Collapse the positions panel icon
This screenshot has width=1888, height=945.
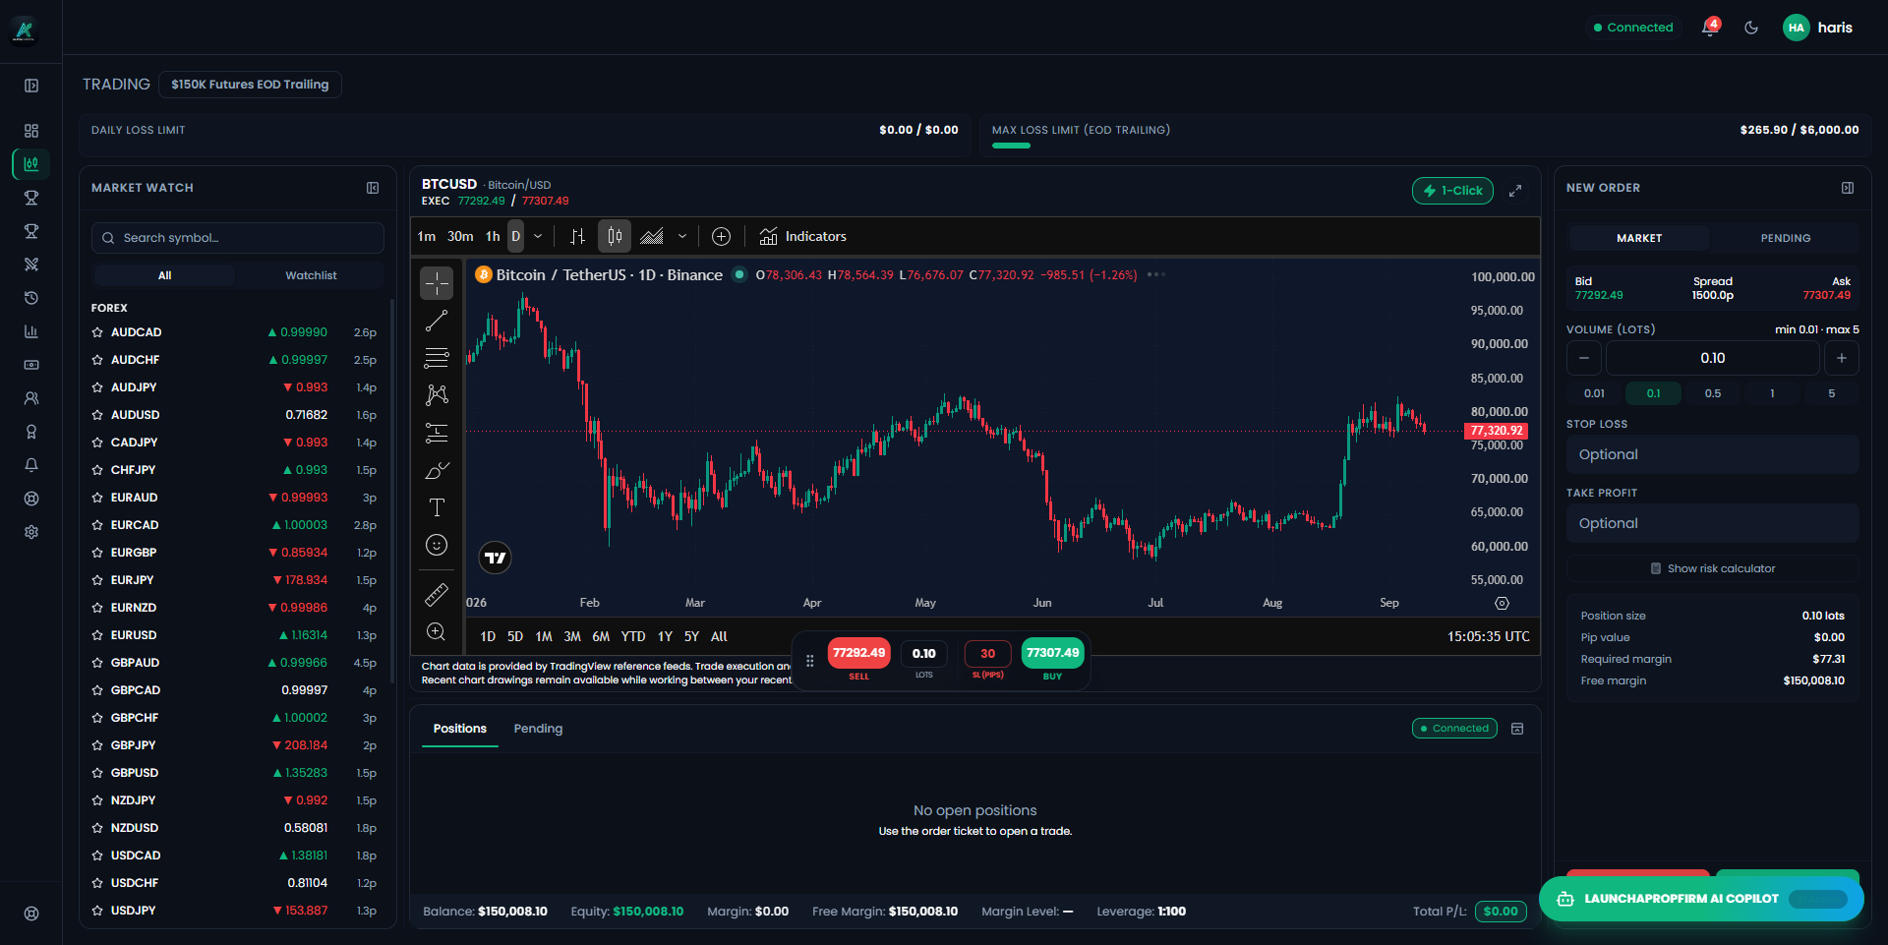tap(1517, 729)
